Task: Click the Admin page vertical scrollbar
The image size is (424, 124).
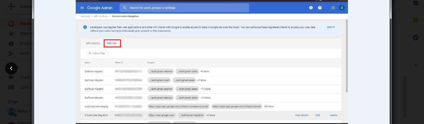Action: click(347, 56)
